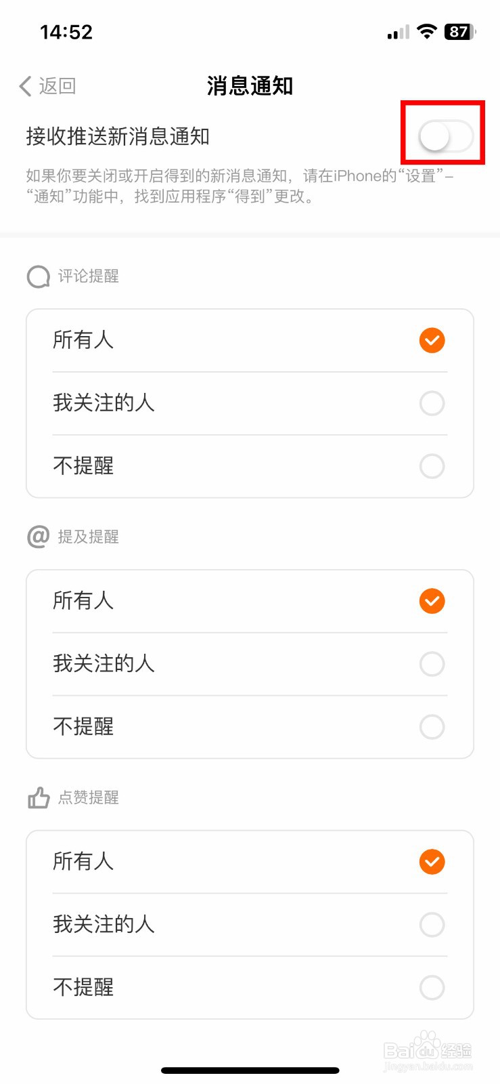Tap the home indicator bar at bottom
Viewport: 500px width, 1084px height.
point(250,1070)
